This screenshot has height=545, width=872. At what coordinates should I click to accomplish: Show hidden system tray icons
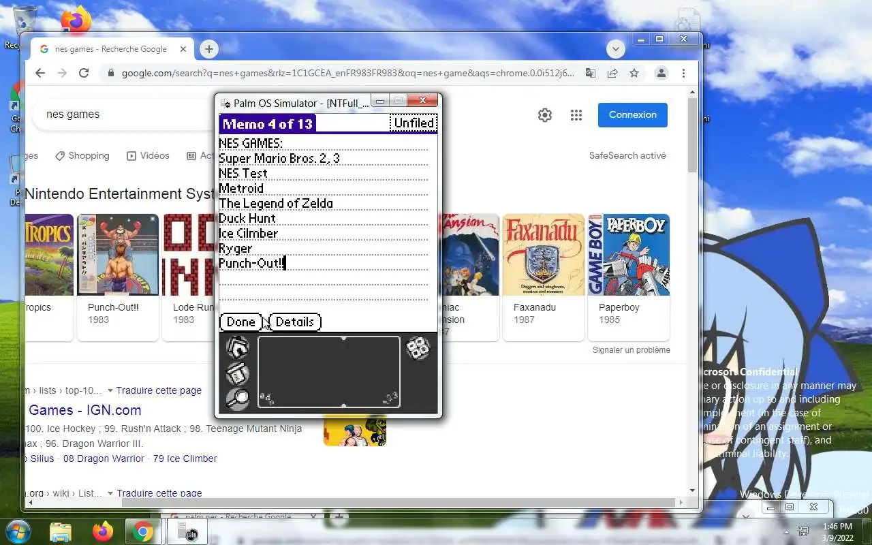click(787, 531)
